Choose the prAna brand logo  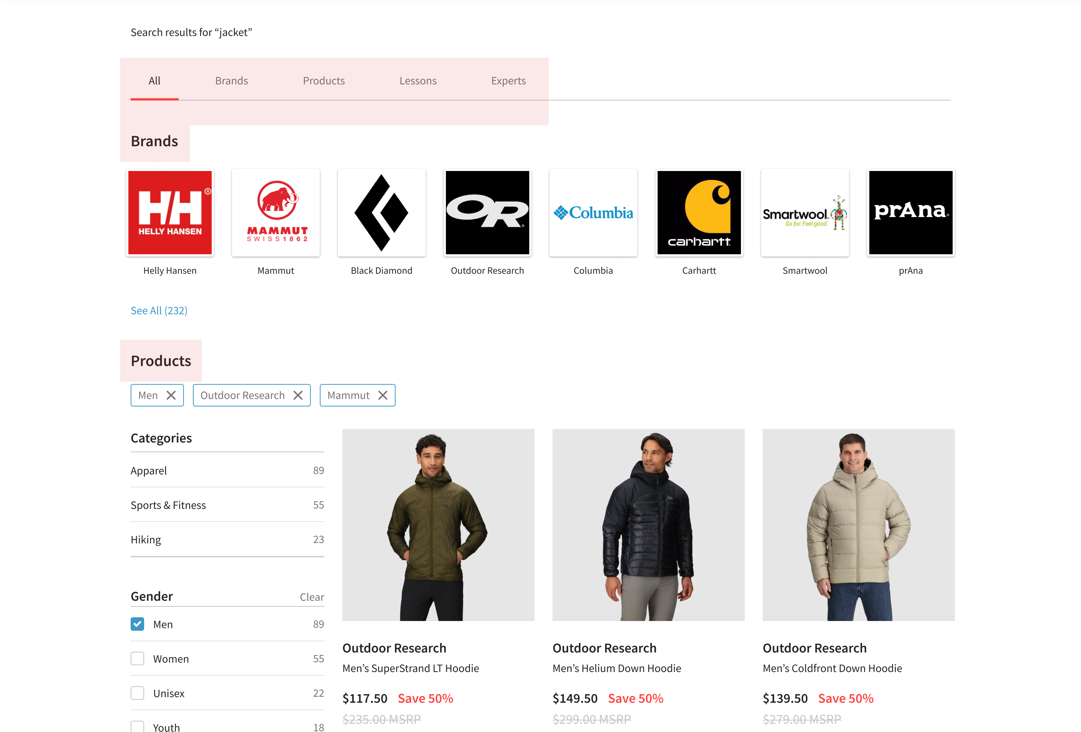911,212
